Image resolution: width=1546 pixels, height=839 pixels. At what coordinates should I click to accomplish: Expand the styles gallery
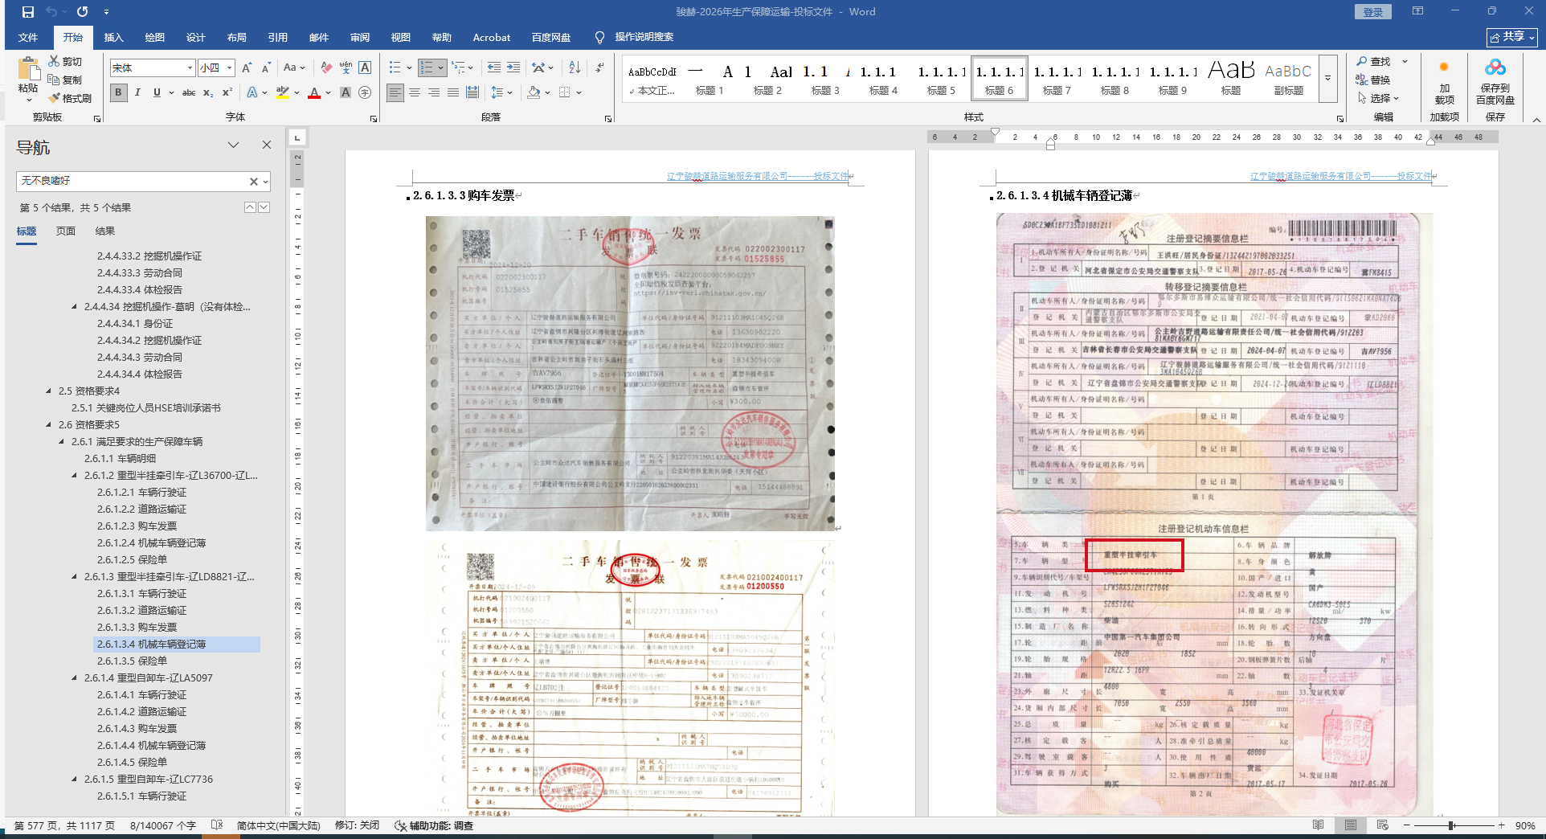1327,78
